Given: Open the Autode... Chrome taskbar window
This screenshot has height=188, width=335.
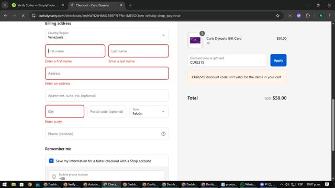Looking at the screenshot, I should pos(92,184).
